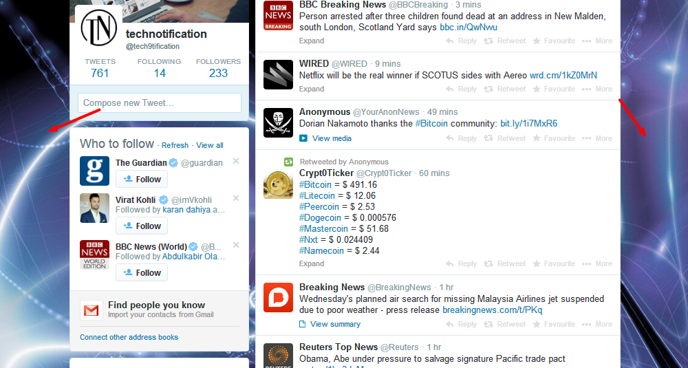View summary of the Breaking News tweet

pyautogui.click(x=330, y=324)
